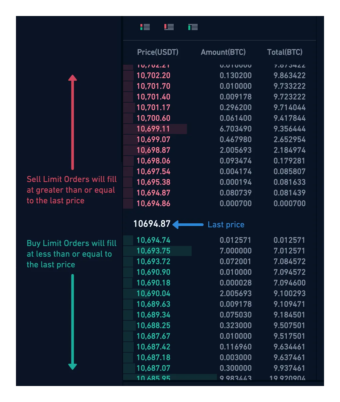Pick the highest bid price 10,694.74

click(153, 240)
